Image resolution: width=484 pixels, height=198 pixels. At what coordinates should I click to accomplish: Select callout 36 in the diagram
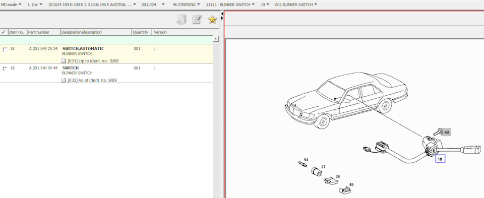(338, 176)
